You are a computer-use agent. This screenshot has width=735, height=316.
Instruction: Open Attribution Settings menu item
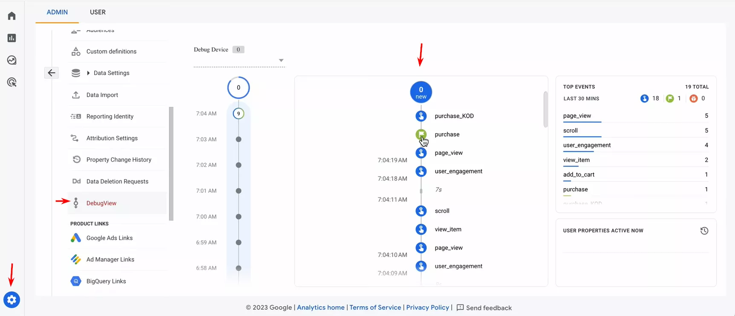[x=112, y=138]
